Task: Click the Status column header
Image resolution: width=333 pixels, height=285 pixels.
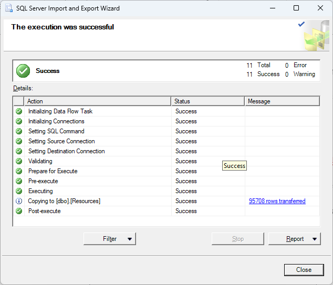Action: click(x=208, y=101)
